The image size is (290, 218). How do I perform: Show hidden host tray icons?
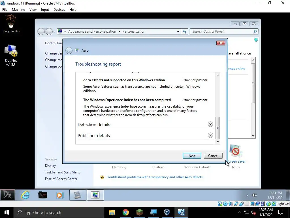pyautogui.click(x=240, y=212)
